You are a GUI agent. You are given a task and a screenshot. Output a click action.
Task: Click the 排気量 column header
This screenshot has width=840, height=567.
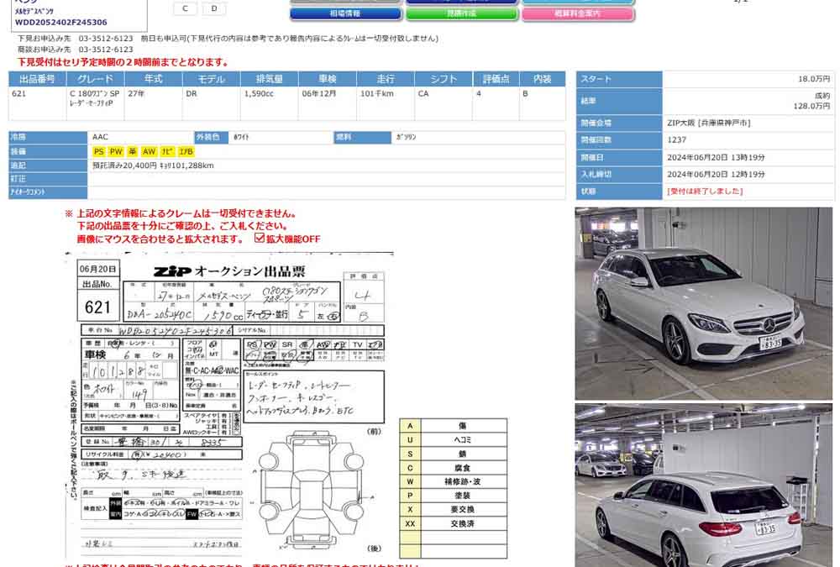[270, 79]
